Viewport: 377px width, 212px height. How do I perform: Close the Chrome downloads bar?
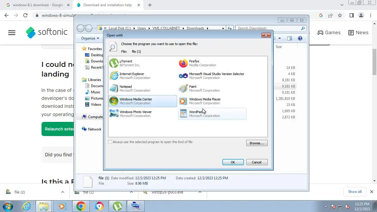point(371,192)
